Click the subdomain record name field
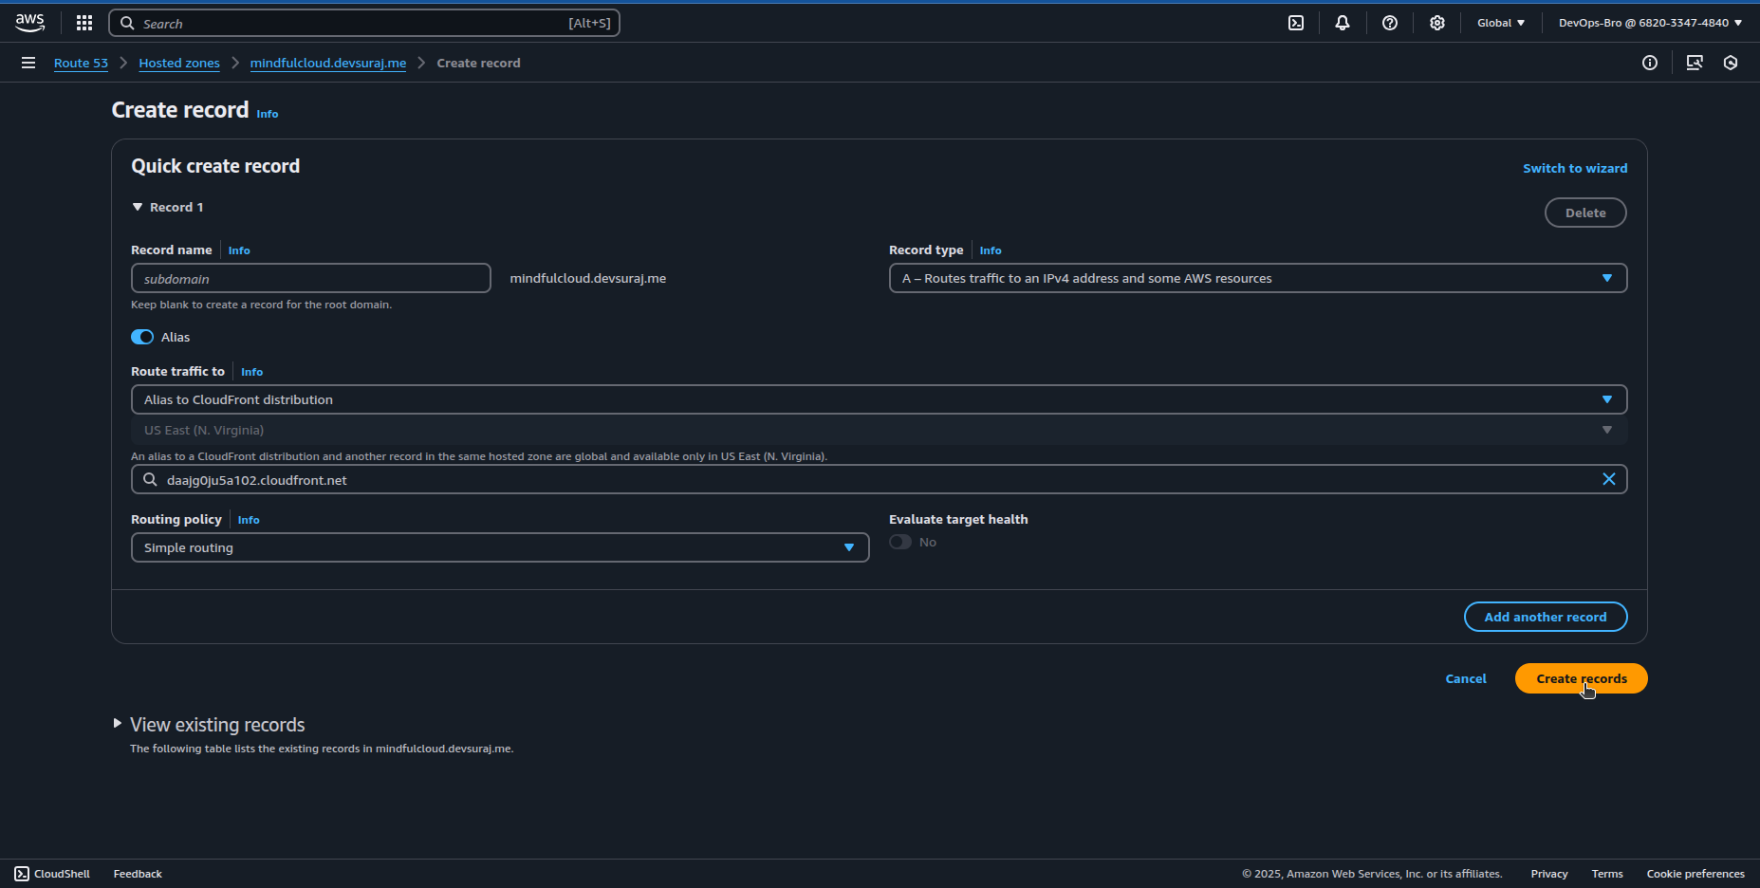The width and height of the screenshot is (1760, 888). tap(311, 278)
